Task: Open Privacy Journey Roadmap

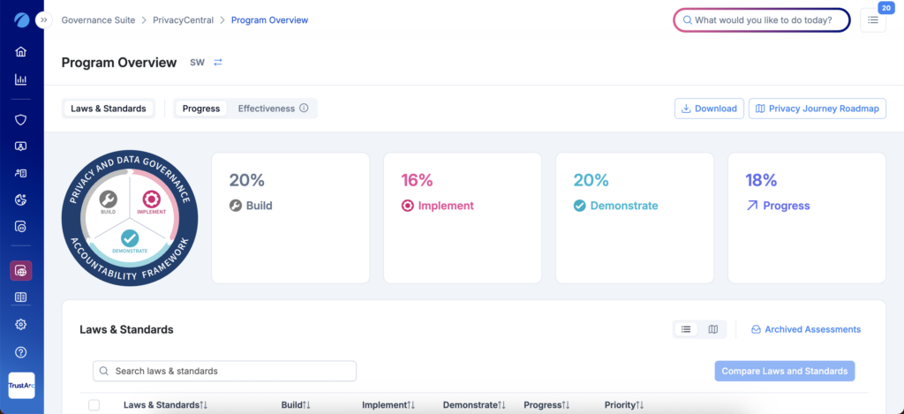Action: coord(817,109)
